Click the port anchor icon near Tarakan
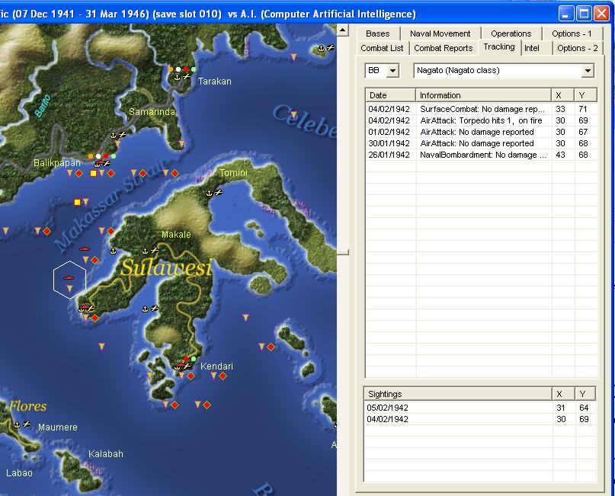 178,76
